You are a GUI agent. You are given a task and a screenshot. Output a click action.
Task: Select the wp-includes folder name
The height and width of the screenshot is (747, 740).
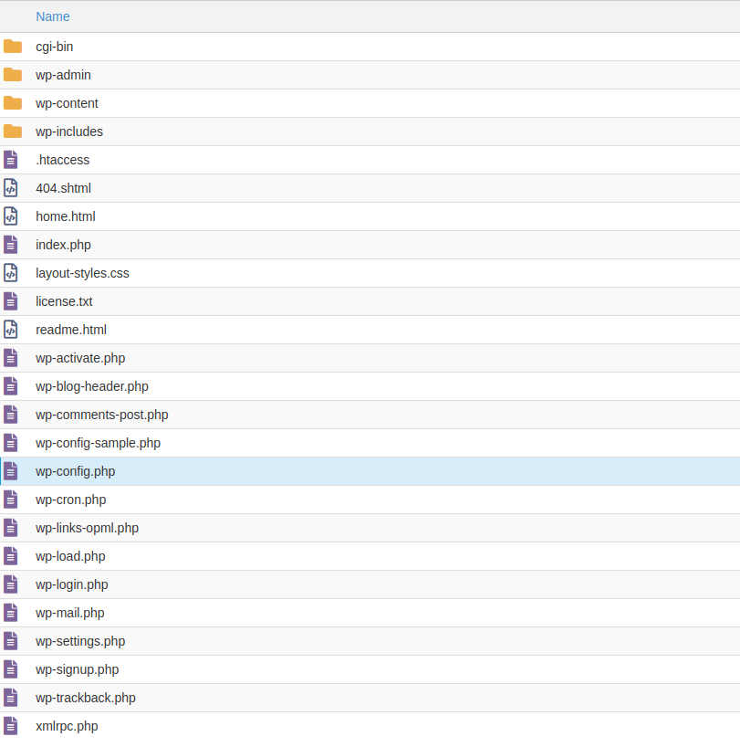(x=69, y=132)
